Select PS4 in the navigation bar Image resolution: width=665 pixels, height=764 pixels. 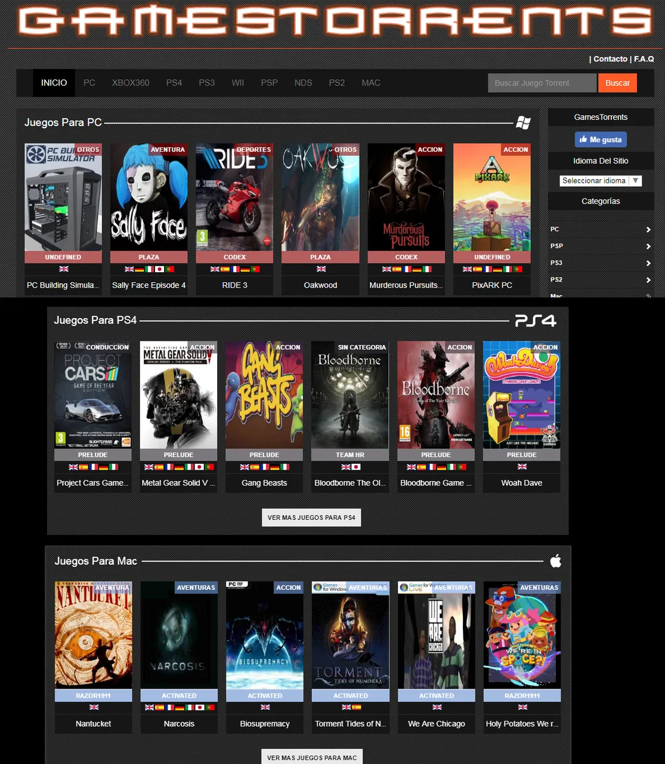coord(174,83)
